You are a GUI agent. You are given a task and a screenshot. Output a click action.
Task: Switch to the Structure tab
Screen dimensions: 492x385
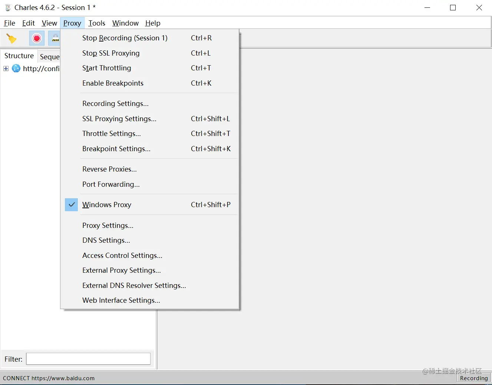pos(19,56)
